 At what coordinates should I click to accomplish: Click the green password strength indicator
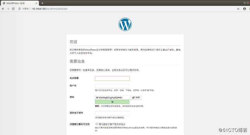[112, 102]
